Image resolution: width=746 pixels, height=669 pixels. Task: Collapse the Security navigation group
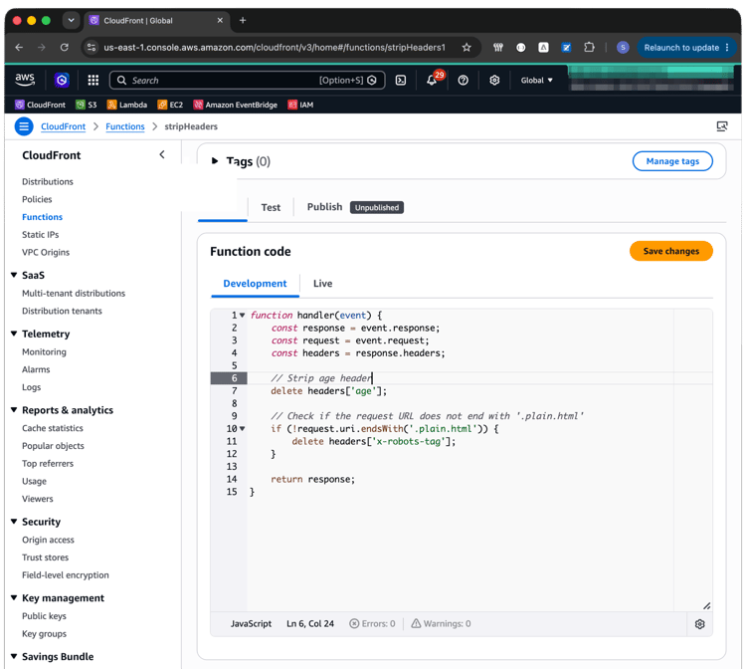tap(14, 522)
